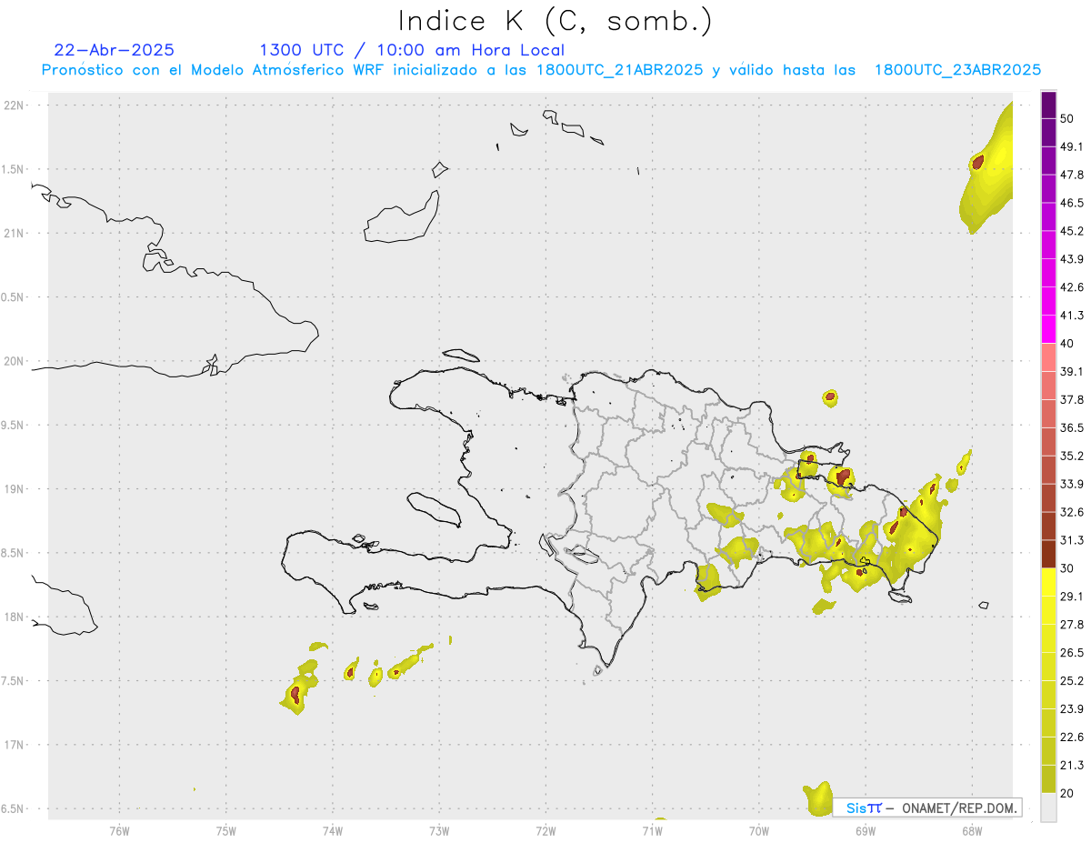This screenshot has width=1091, height=843.
Task: Click colorbar value "32.6"
Action: coord(1072,512)
